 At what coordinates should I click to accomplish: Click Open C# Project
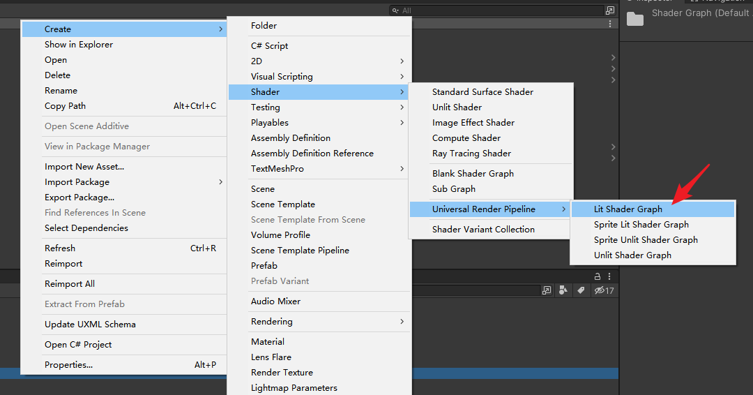(124, 345)
